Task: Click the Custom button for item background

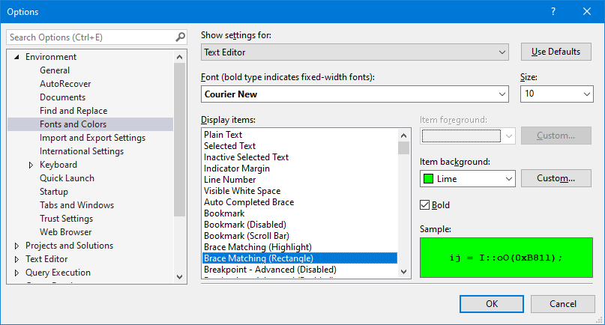Action: (x=556, y=179)
